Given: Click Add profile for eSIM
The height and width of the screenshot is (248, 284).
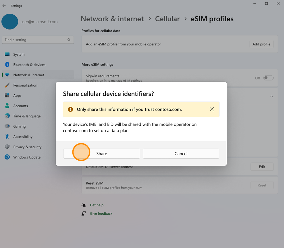Looking at the screenshot, I should [261, 44].
